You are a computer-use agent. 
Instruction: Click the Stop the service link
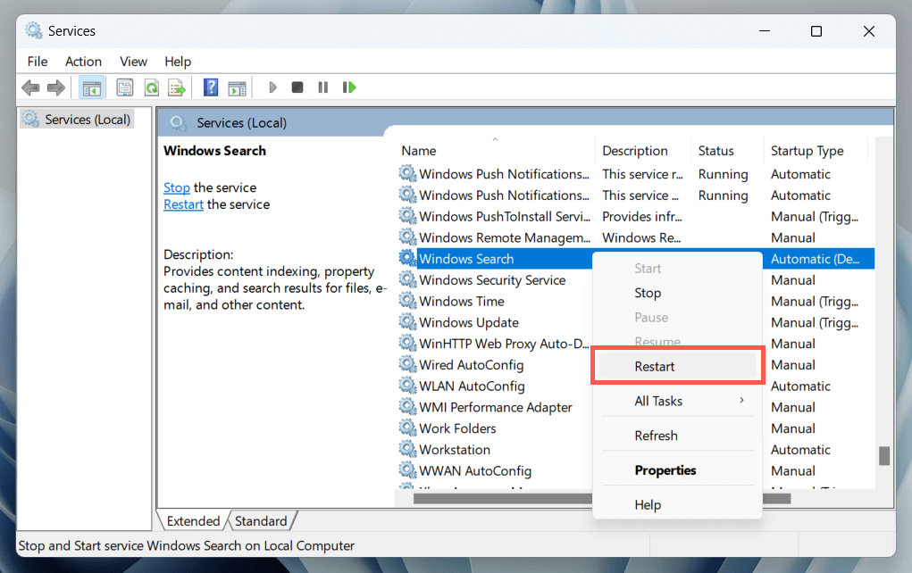pos(177,187)
